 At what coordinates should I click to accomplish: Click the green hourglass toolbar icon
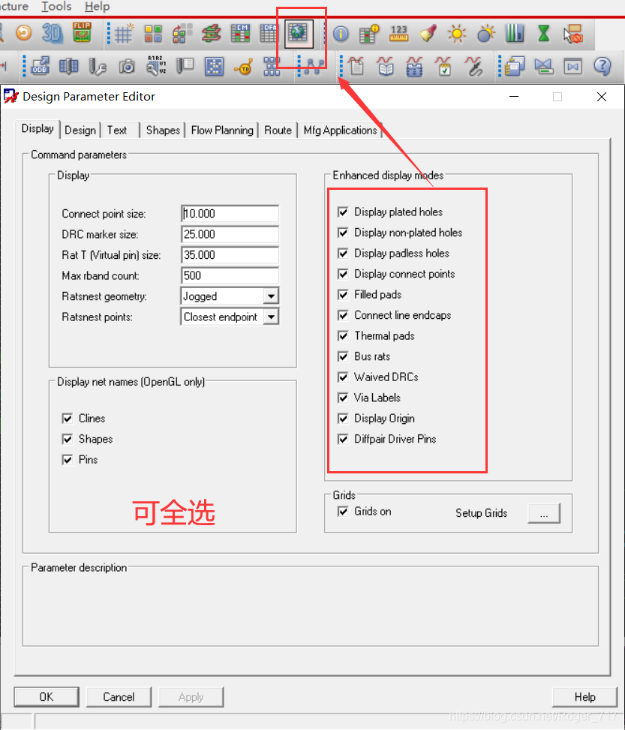click(544, 34)
